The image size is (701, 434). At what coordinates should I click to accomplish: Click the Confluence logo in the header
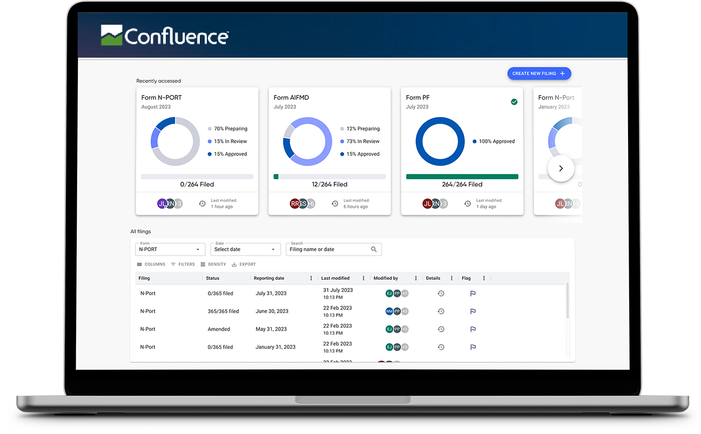pos(165,36)
